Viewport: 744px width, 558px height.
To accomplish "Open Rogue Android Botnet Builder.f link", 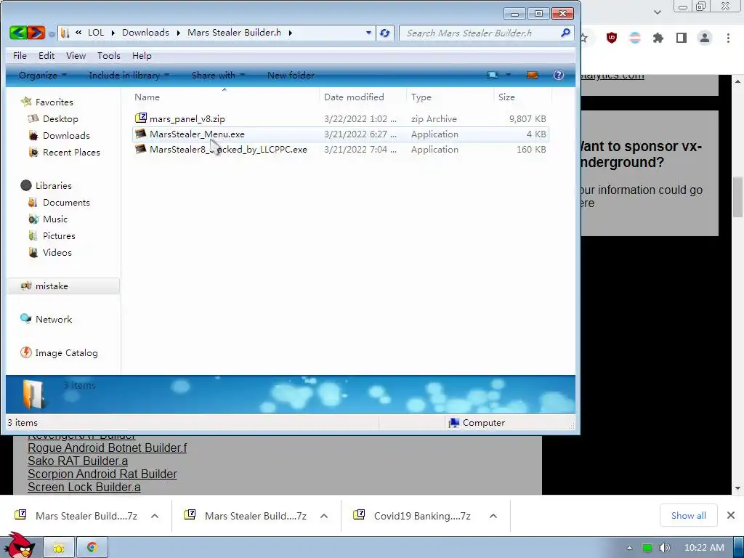I will [108, 448].
